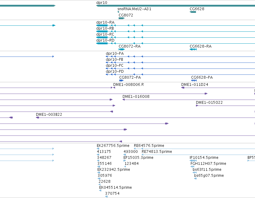Viewport: 255px width, 198px height.
Task: Open the CG6628-RA transcript label
Action: point(201,46)
